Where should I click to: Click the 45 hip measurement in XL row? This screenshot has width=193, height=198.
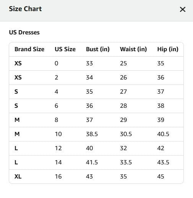click(x=161, y=177)
